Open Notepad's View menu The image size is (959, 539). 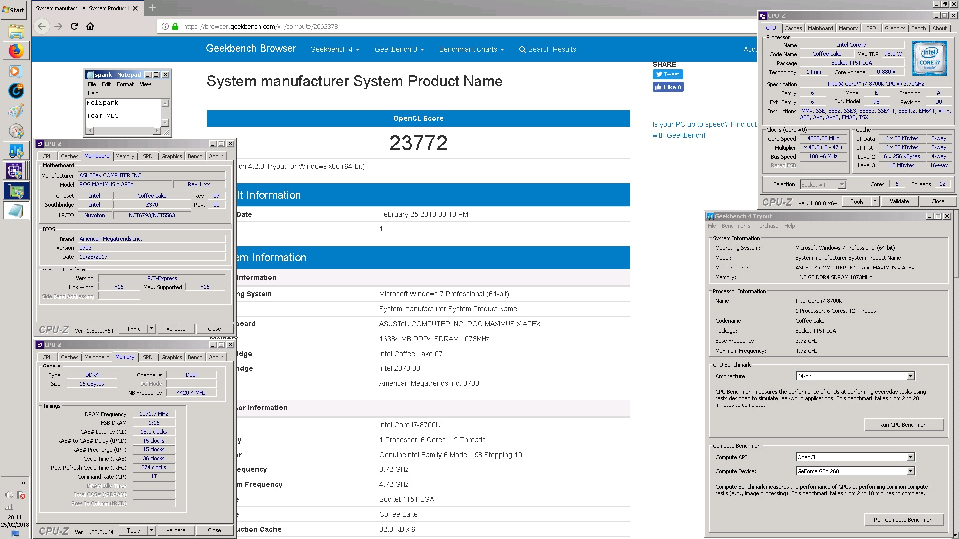145,84
